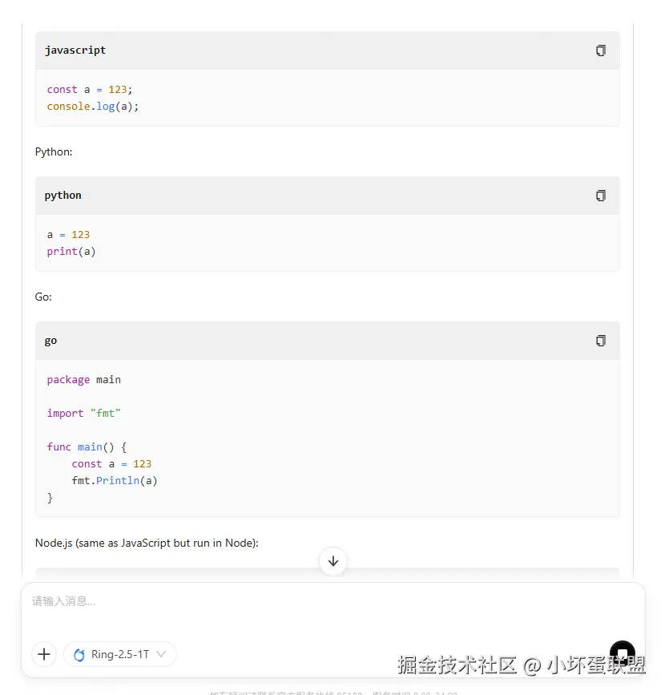Click the "Python:" paragraph text

54,152
